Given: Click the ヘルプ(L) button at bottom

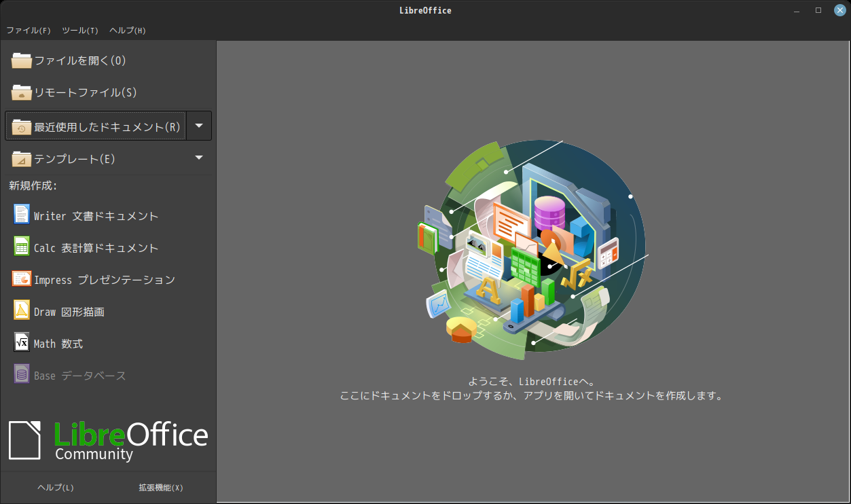Looking at the screenshot, I should (x=56, y=488).
